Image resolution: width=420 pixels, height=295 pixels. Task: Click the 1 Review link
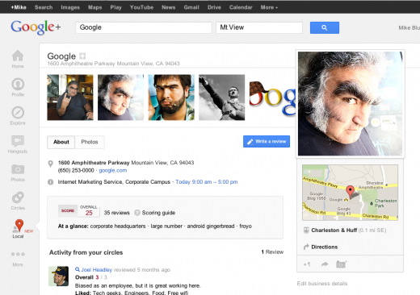(272, 252)
